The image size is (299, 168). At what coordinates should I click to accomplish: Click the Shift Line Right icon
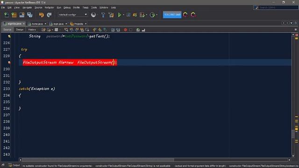pos(118,30)
